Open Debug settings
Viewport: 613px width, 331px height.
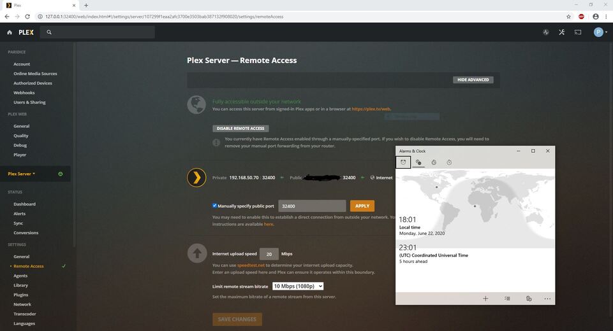click(20, 145)
